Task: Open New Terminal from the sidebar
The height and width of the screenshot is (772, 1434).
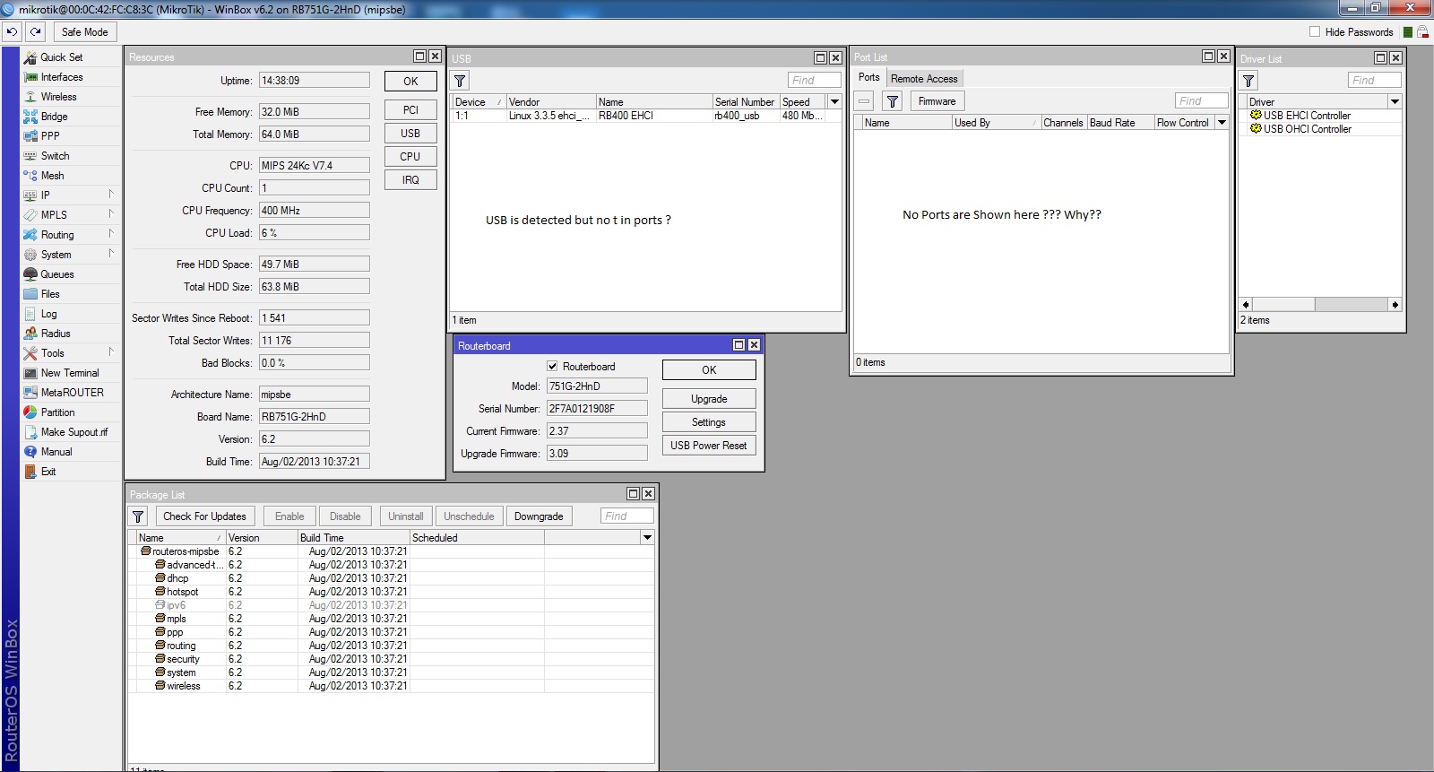Action: pyautogui.click(x=70, y=373)
